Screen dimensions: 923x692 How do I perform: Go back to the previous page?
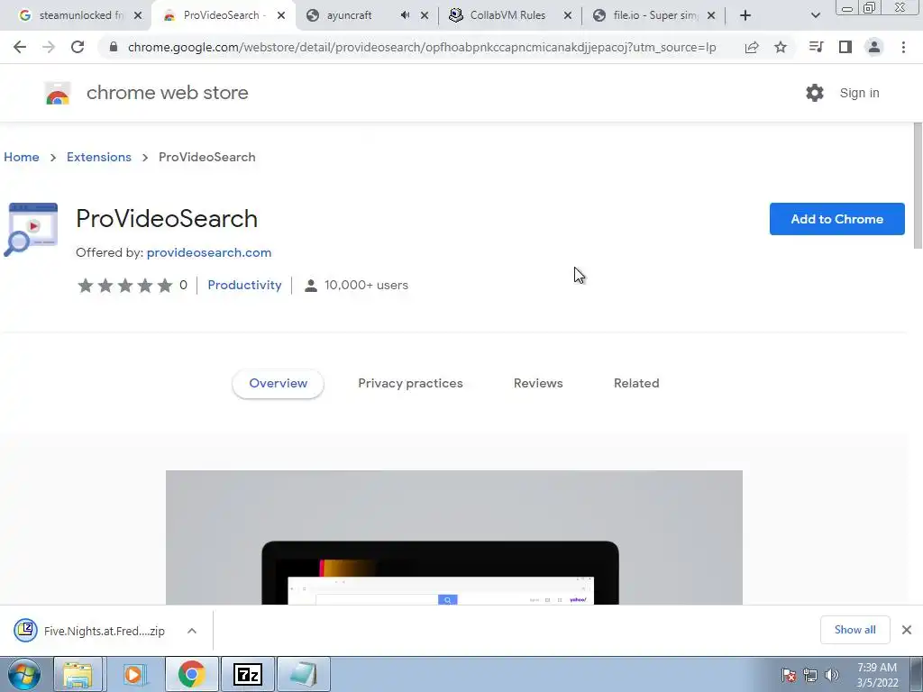click(x=20, y=47)
